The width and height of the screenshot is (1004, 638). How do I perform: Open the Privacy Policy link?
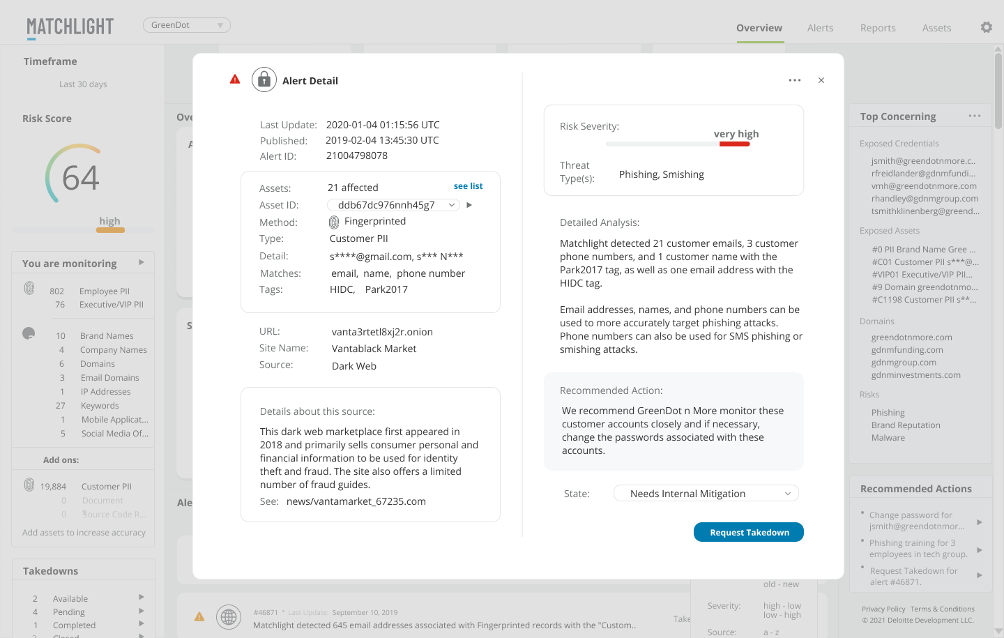coord(883,609)
